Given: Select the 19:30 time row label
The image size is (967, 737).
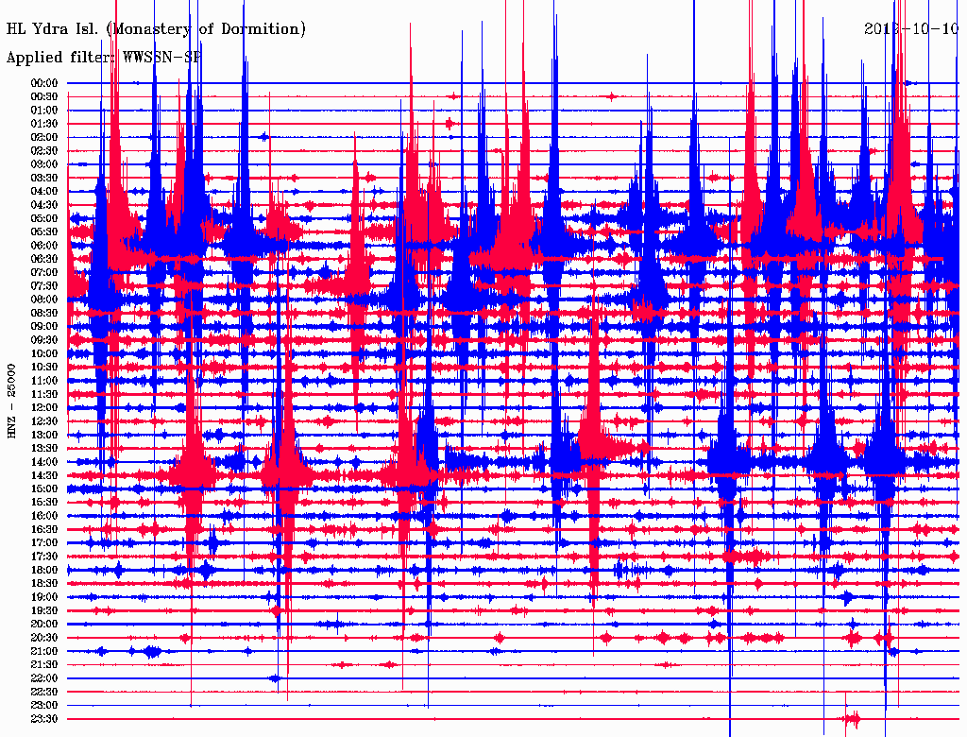Looking at the screenshot, I should (44, 611).
